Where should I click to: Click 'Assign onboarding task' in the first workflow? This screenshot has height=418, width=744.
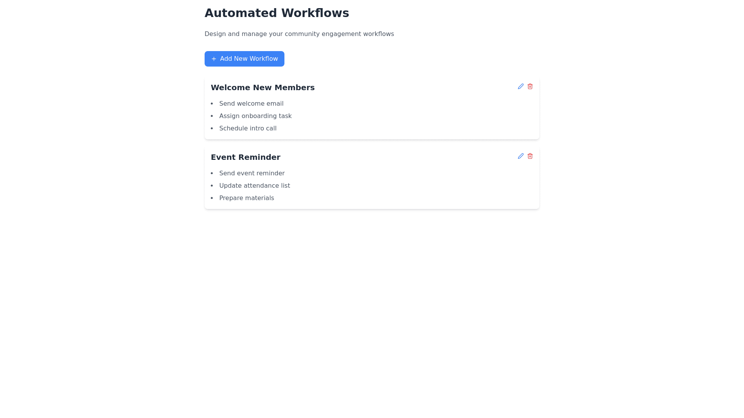click(255, 116)
